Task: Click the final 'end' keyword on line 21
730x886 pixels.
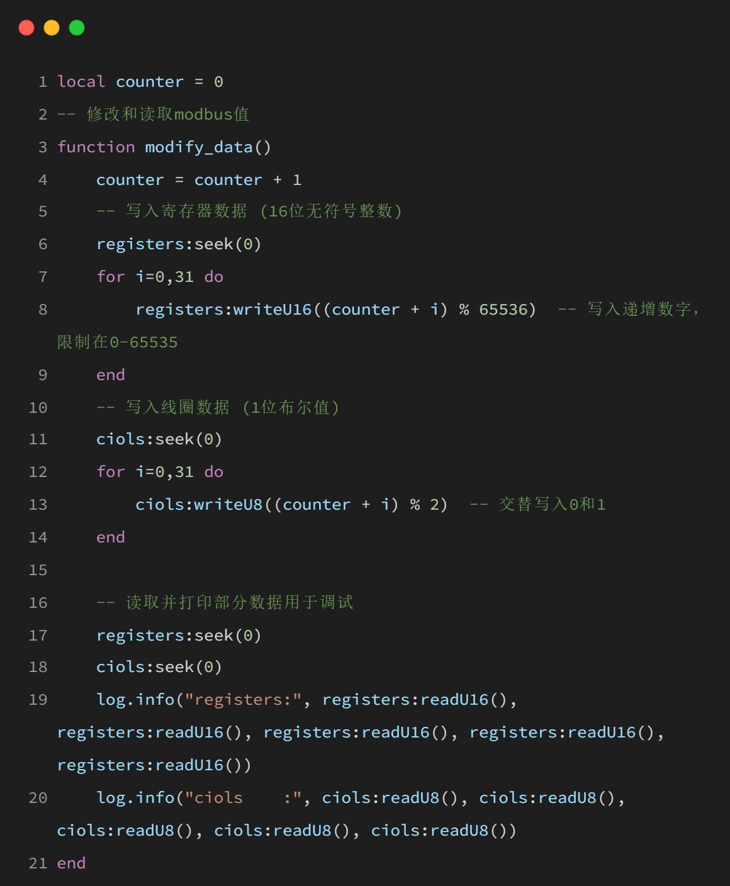Action: 71,863
